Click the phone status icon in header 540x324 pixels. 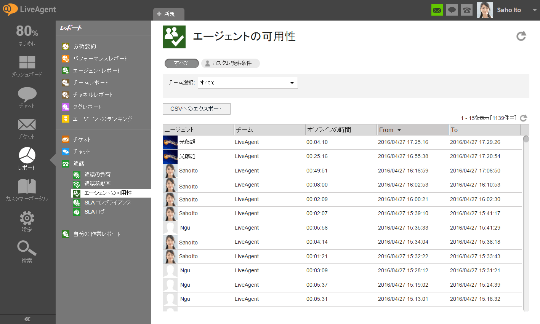pyautogui.click(x=467, y=10)
